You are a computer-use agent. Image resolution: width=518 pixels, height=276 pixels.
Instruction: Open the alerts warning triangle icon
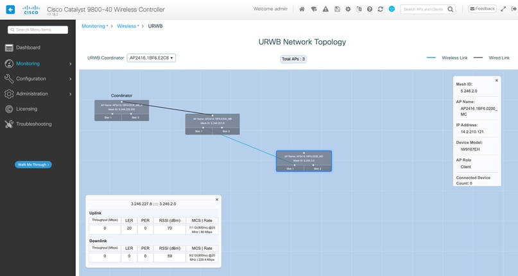(325, 9)
